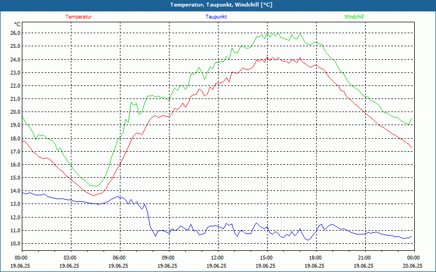Select the red 'Temperatur' legend label
Viewport: 436px width, 272px height.
click(78, 17)
